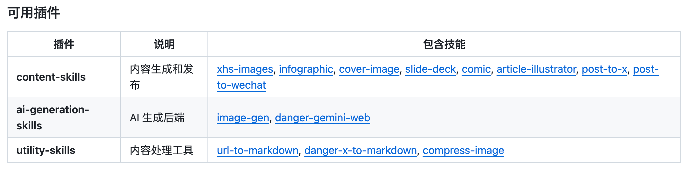Select the ai-generation-skills plugin name

click(52, 117)
